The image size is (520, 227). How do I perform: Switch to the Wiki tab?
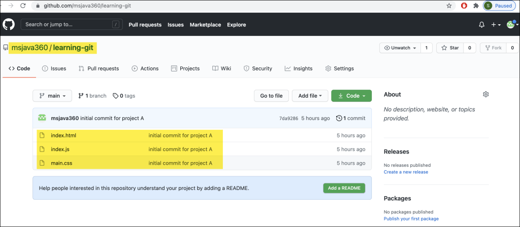click(221, 68)
